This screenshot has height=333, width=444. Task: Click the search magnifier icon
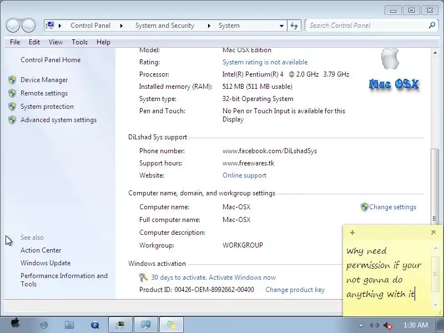[x=432, y=25]
